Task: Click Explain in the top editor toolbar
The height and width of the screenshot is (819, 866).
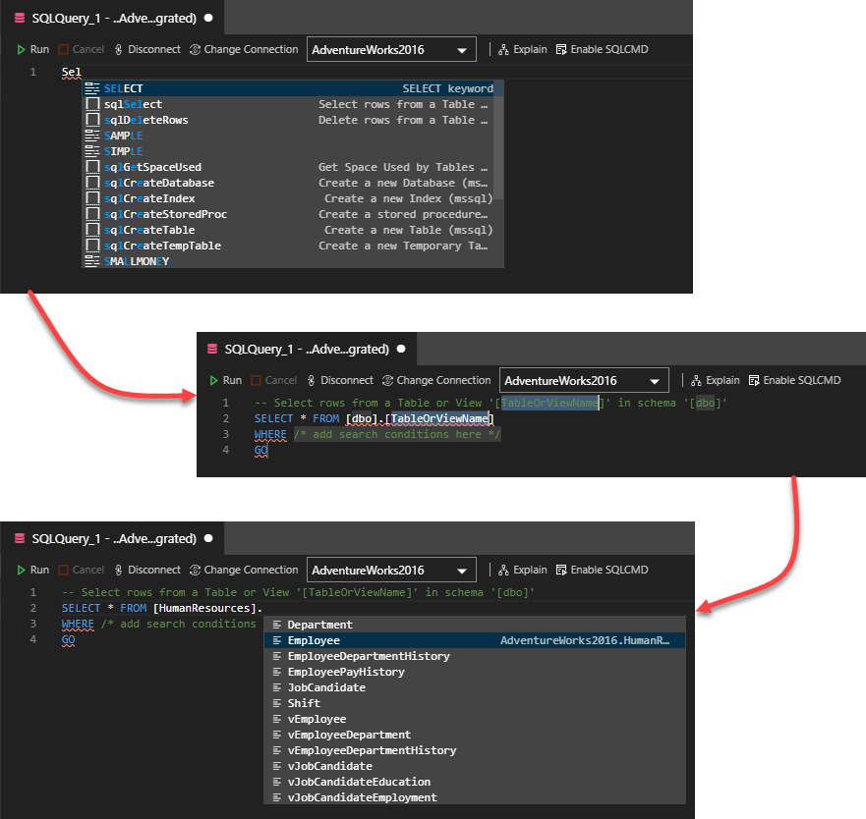Action: 523,50
